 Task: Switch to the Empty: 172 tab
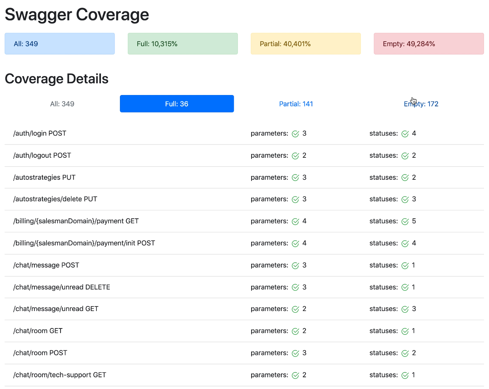[421, 104]
